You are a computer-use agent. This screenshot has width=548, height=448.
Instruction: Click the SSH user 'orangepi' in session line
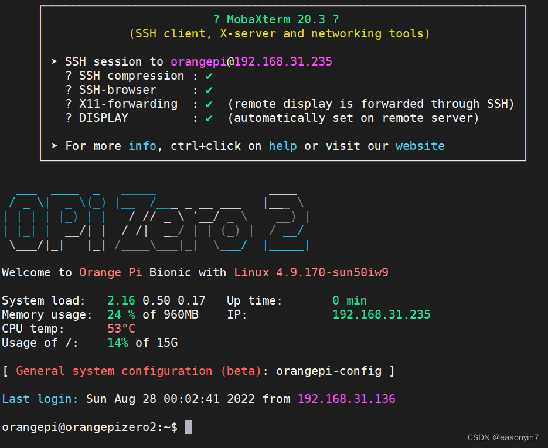(199, 62)
